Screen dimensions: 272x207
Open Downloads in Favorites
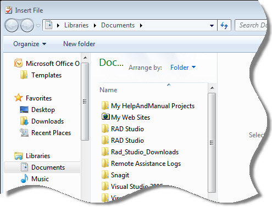click(x=47, y=121)
